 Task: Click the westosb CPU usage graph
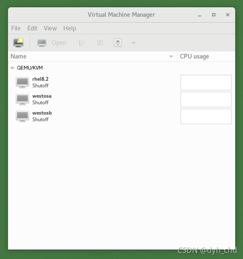tap(206, 116)
